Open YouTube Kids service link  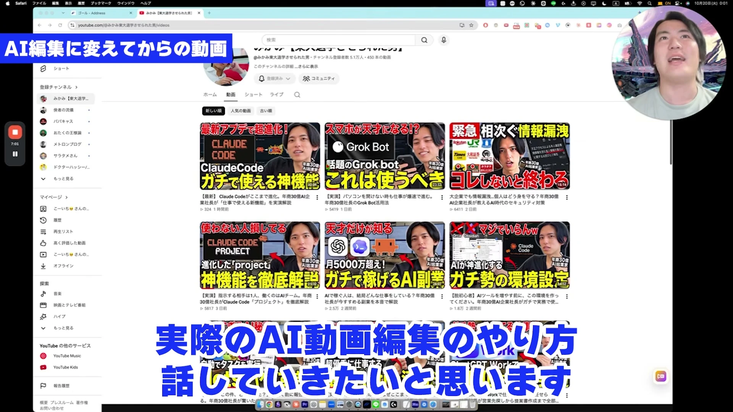(x=65, y=367)
